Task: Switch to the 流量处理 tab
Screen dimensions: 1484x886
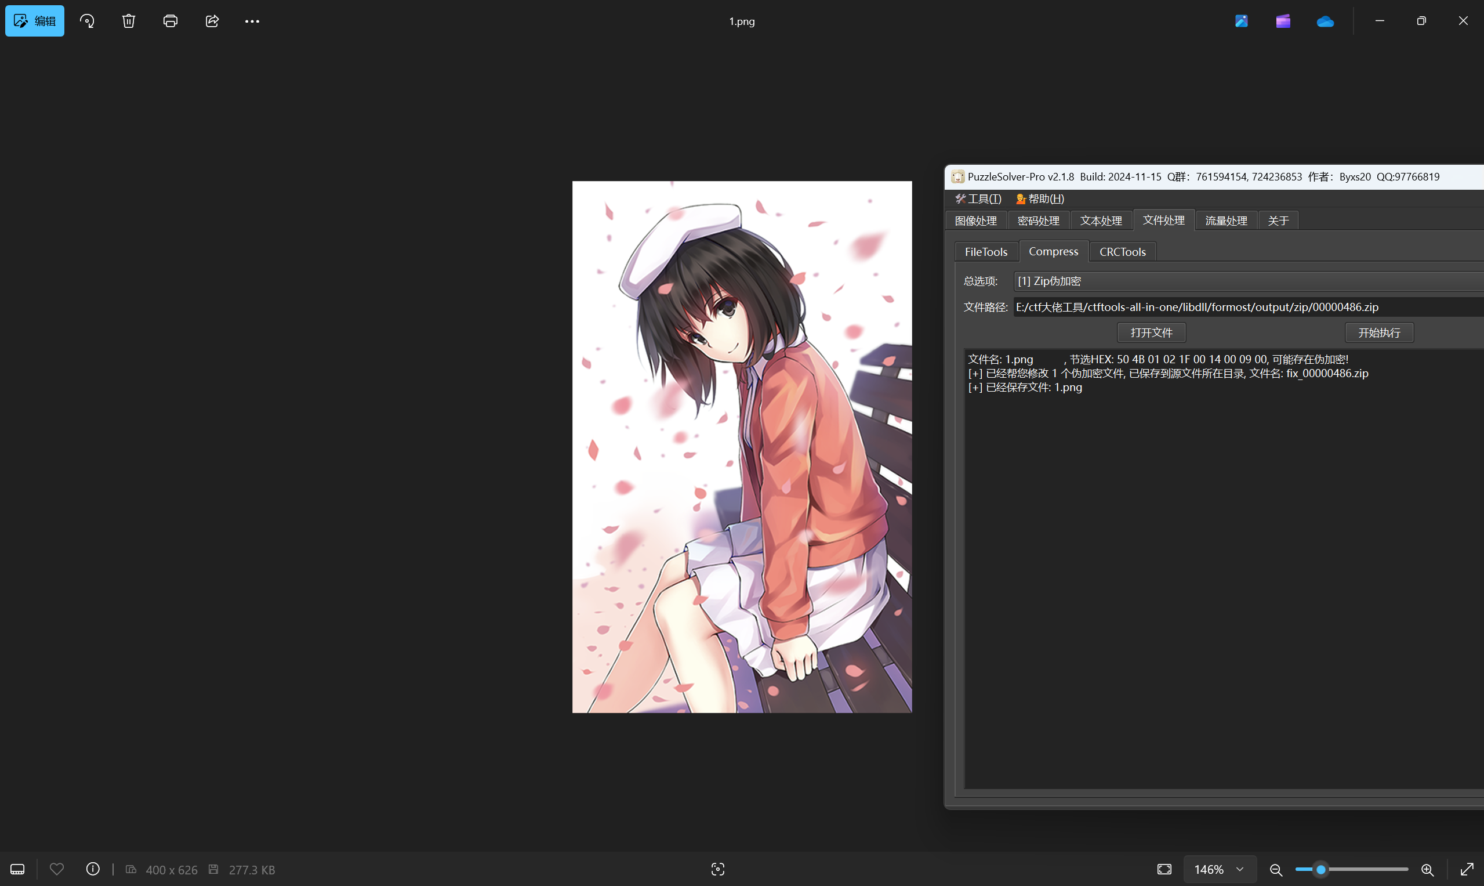Action: [x=1226, y=220]
